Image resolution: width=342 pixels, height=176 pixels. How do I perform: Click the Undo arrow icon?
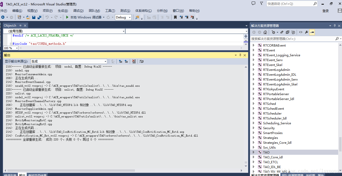tap(47, 17)
